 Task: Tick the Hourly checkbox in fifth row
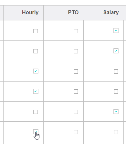[x=36, y=112]
